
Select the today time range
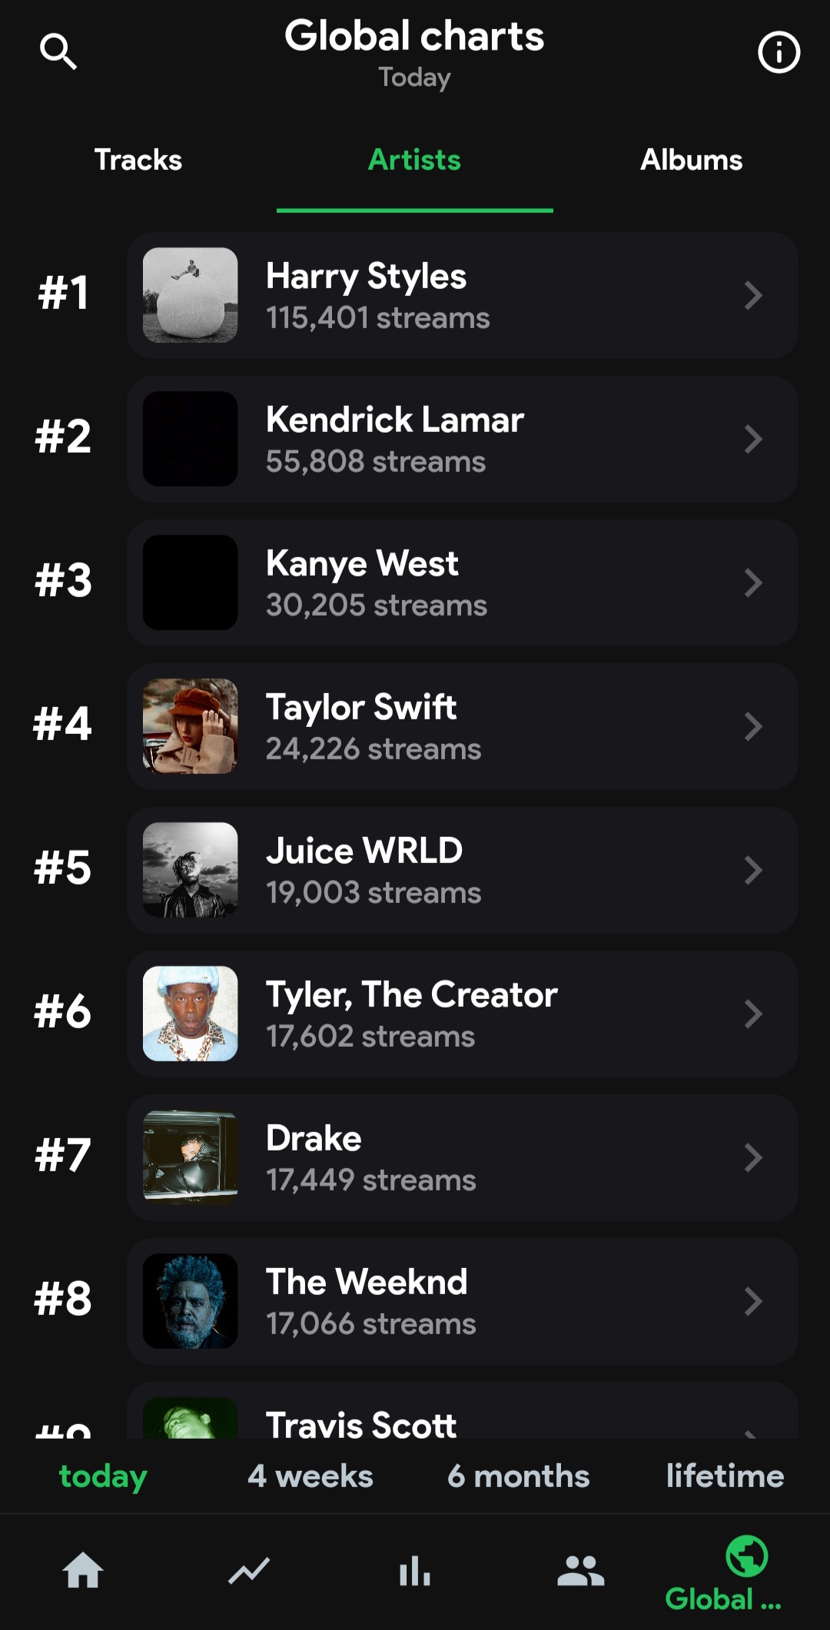103,1476
